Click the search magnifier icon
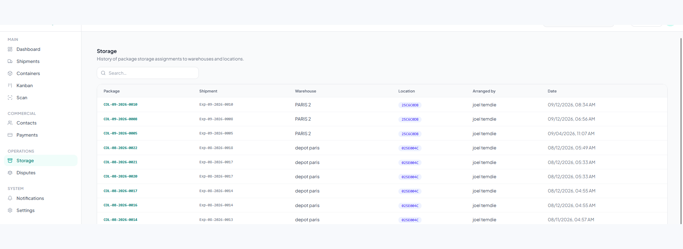Screen dimensions: 683x249 (103, 73)
